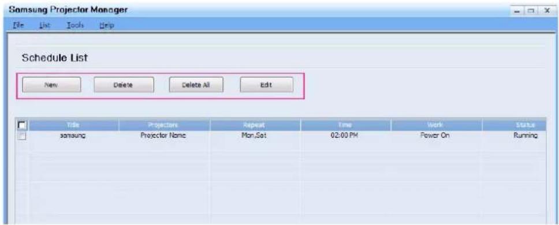Open the Tools menu
559x225 pixels.
[75, 25]
